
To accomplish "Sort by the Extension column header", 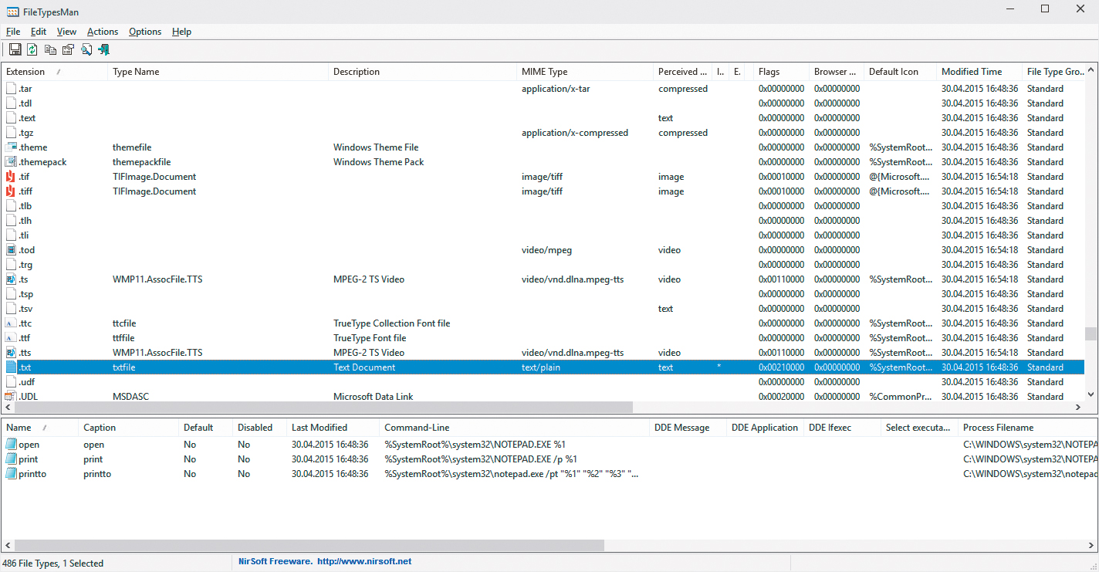I will click(26, 72).
